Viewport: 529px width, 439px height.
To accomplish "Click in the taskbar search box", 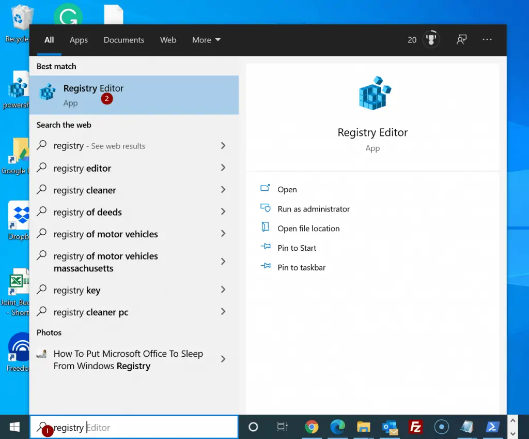I will (155, 427).
